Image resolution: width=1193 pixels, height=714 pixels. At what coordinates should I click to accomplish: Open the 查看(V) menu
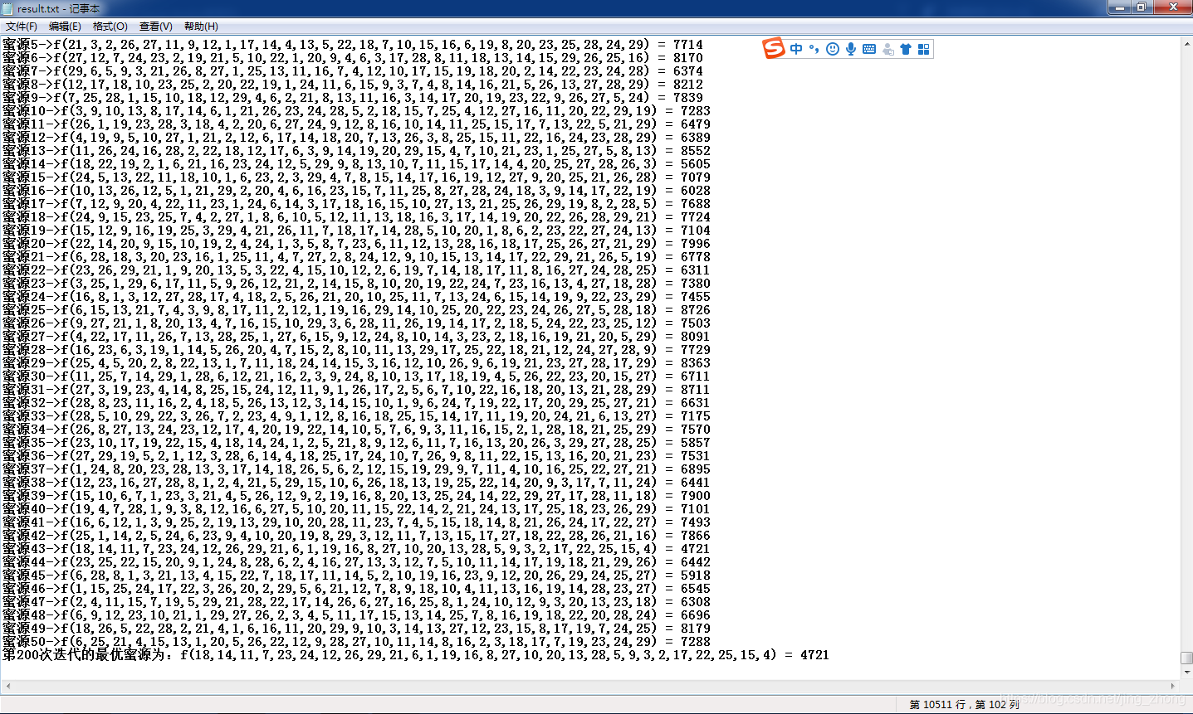[156, 27]
